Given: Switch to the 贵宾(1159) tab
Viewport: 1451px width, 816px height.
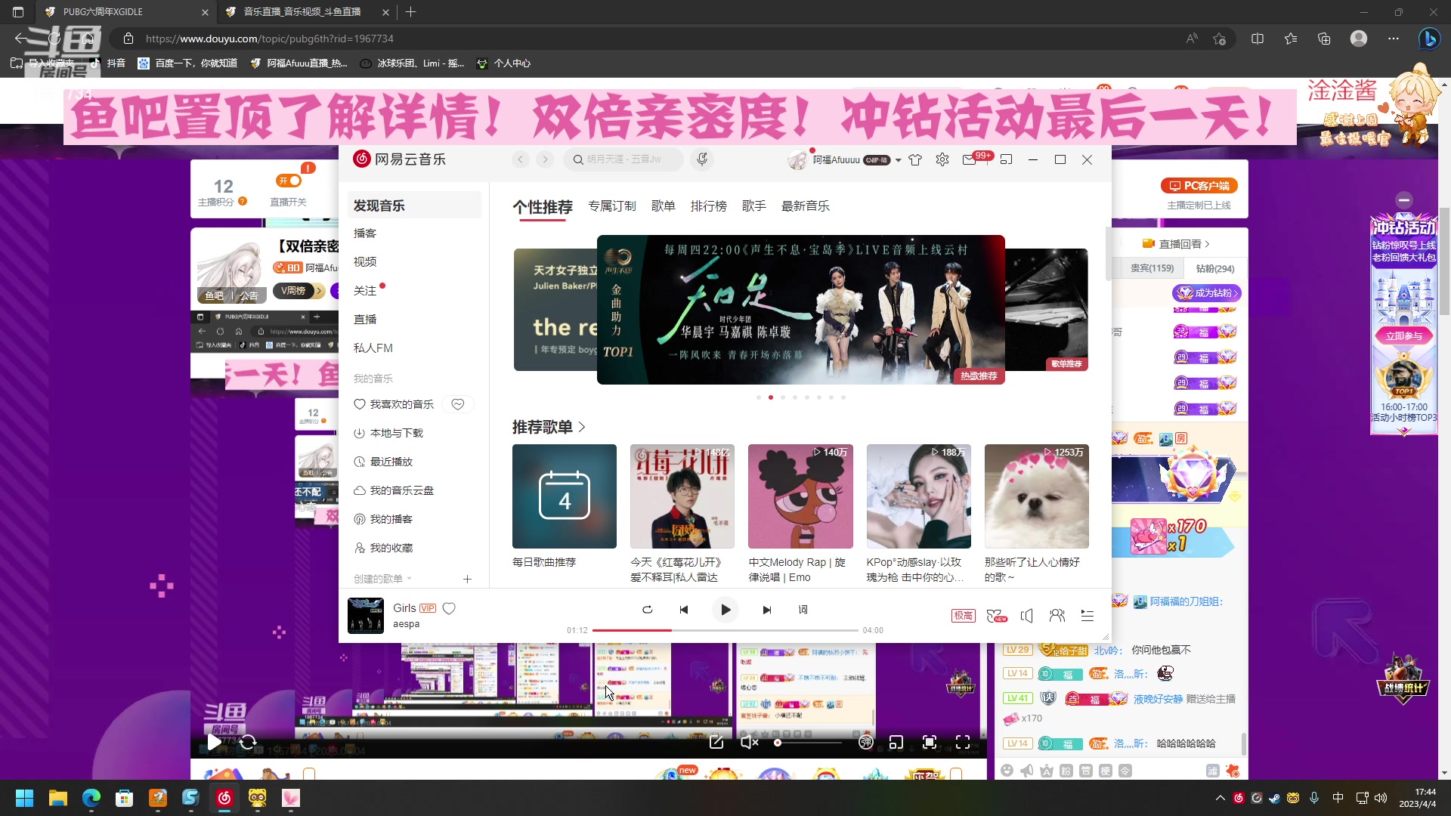Looking at the screenshot, I should tap(1152, 268).
